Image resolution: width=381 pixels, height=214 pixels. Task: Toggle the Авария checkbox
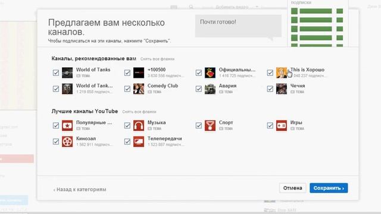[199, 89]
